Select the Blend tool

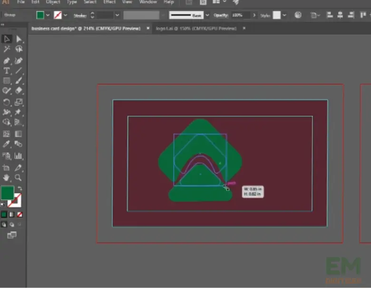point(19,144)
